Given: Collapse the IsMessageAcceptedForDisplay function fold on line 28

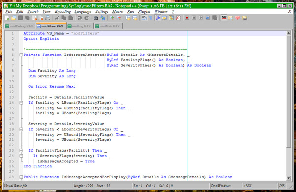Looking at the screenshot, I should click(x=21, y=177).
